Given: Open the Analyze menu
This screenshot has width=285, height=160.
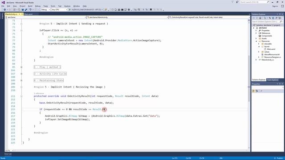Looking at the screenshot, I should click(x=67, y=6).
